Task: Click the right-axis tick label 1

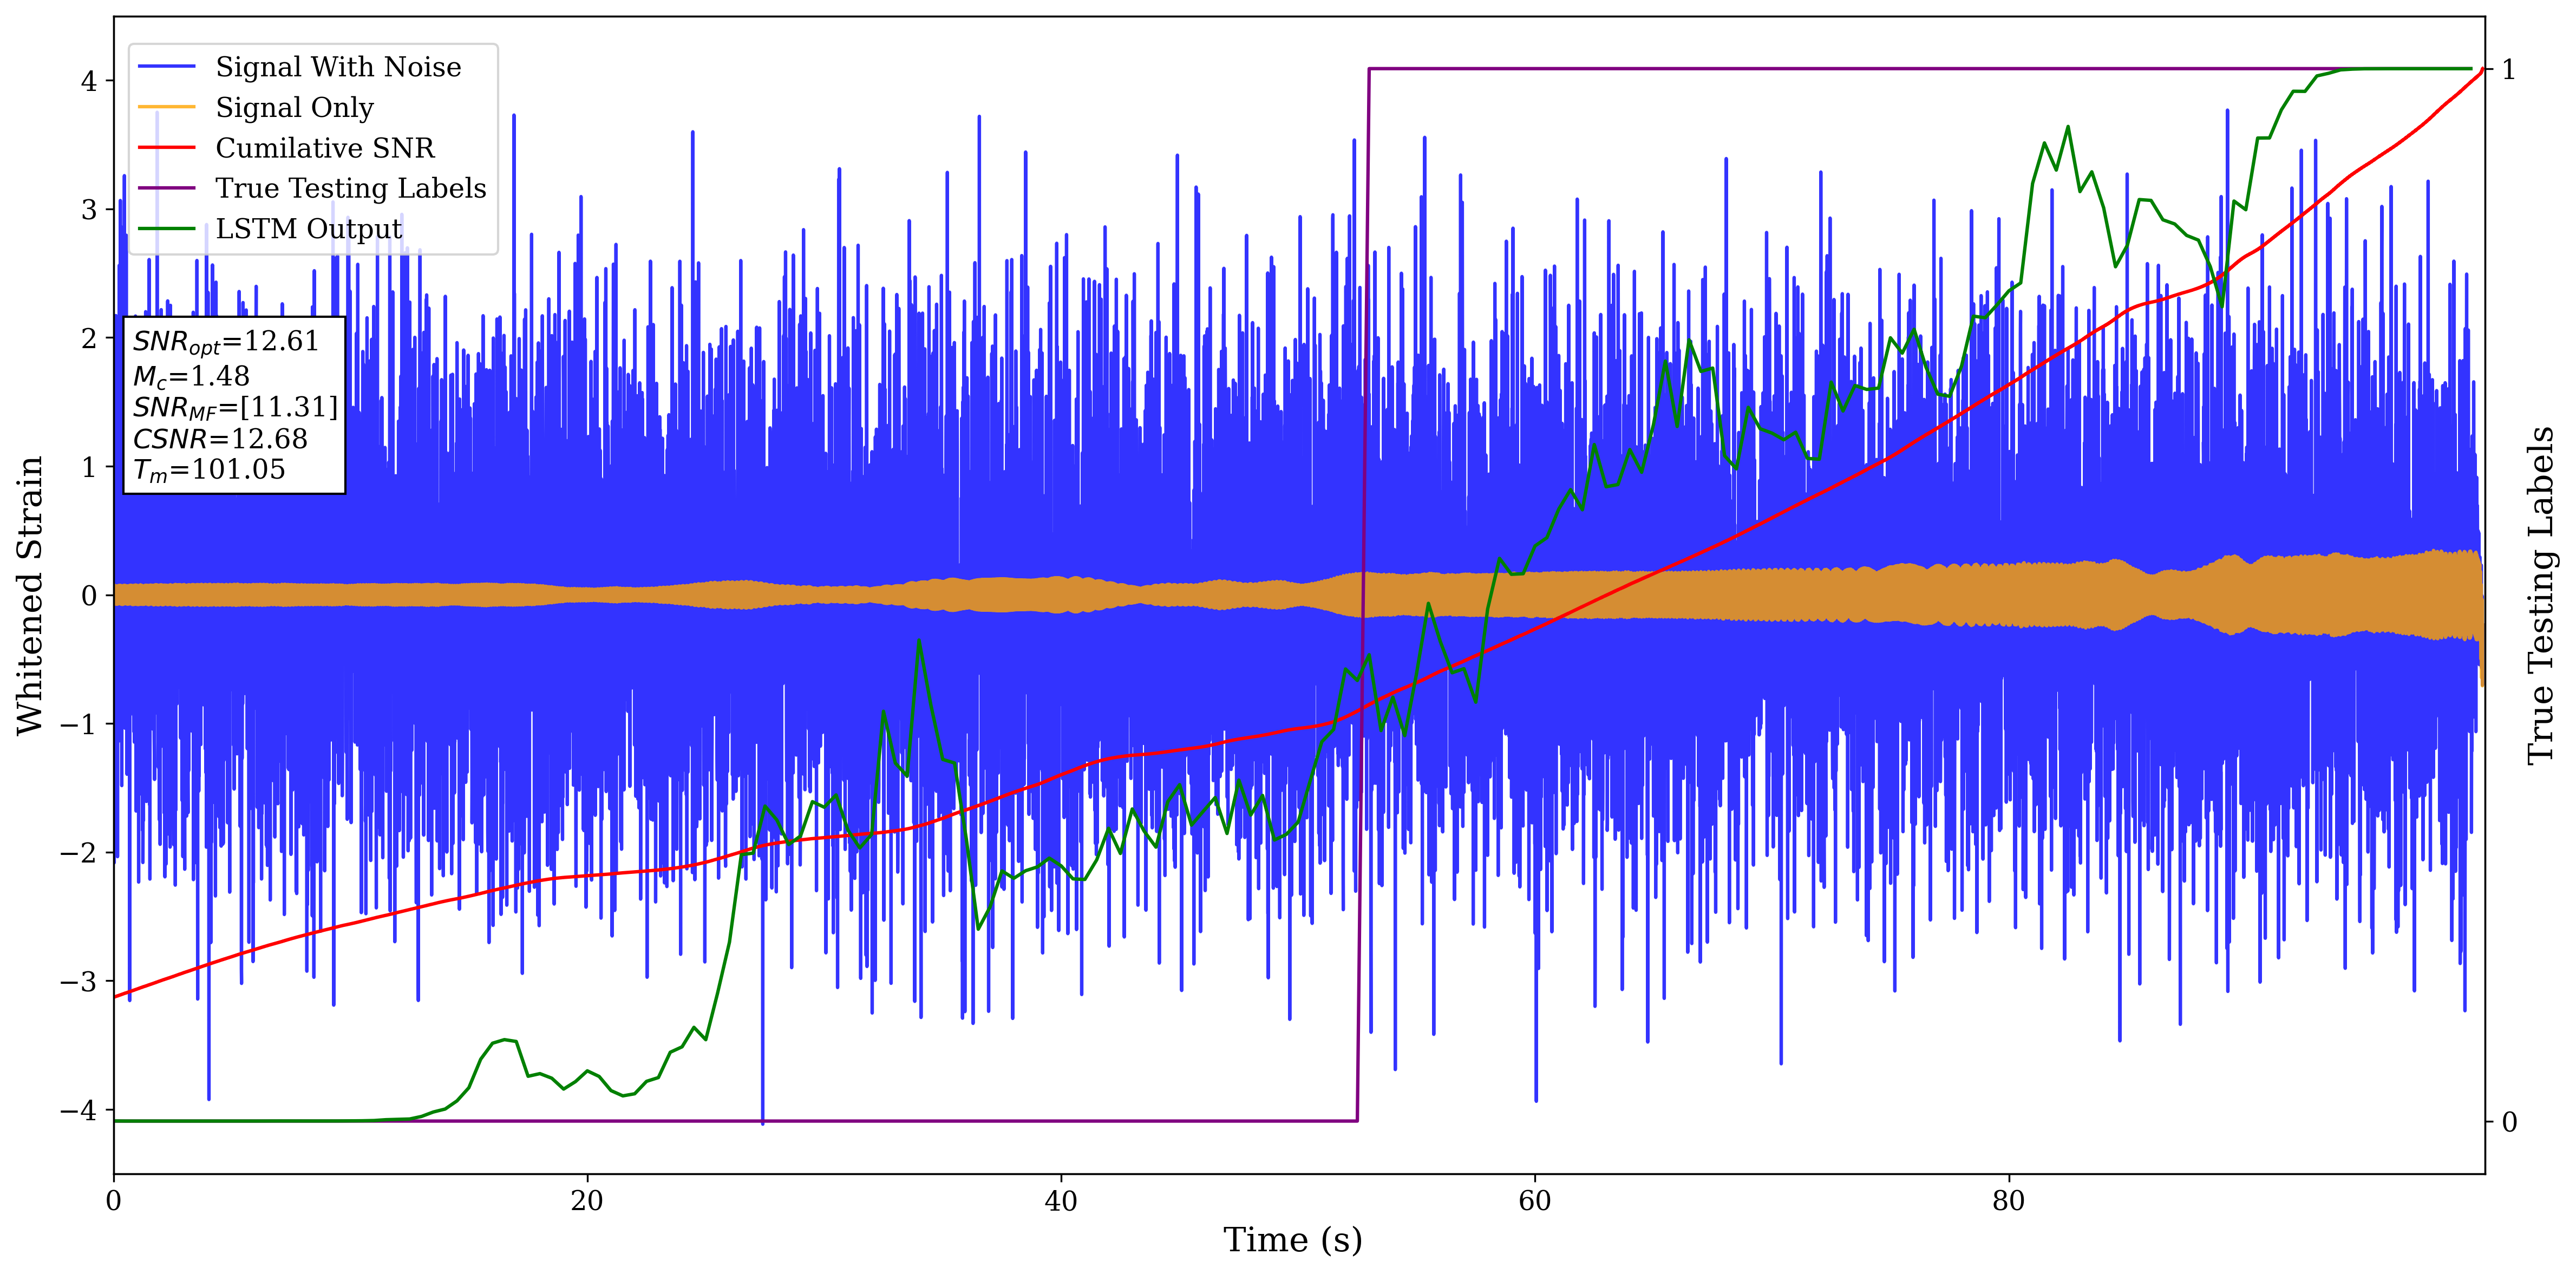Action: click(2508, 70)
